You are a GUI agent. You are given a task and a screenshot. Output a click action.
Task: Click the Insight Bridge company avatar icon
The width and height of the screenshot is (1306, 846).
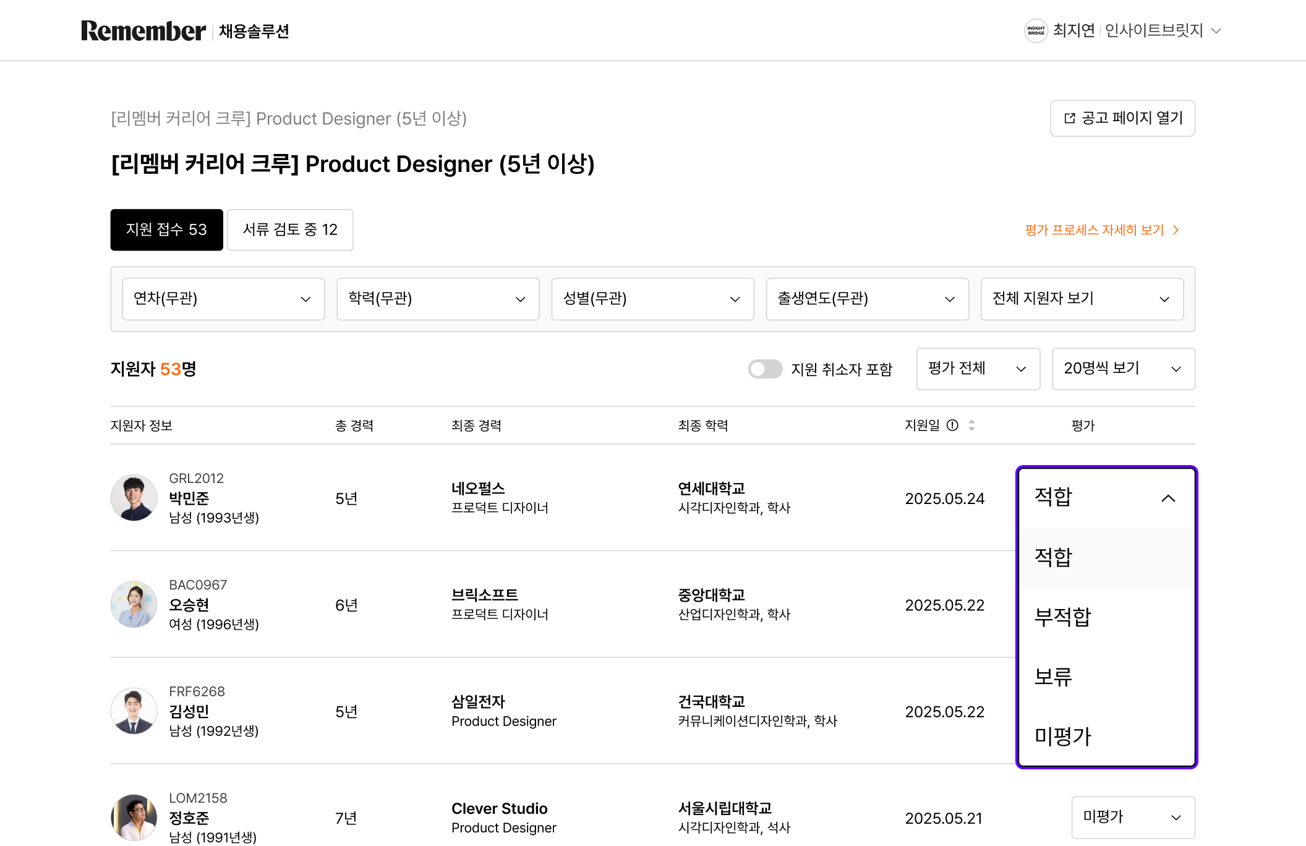click(x=1036, y=30)
